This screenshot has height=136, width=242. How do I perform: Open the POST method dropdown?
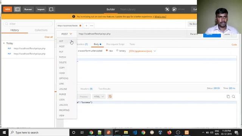67,34
